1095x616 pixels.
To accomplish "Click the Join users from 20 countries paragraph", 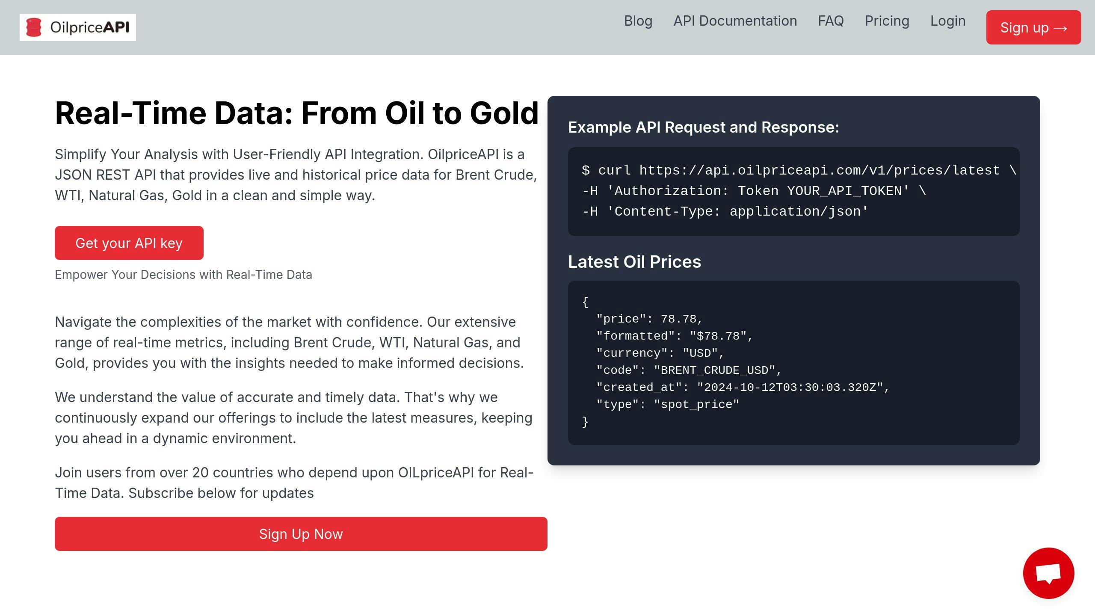I will point(294,483).
